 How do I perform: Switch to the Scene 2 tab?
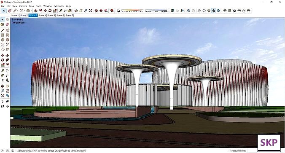tap(24, 15)
